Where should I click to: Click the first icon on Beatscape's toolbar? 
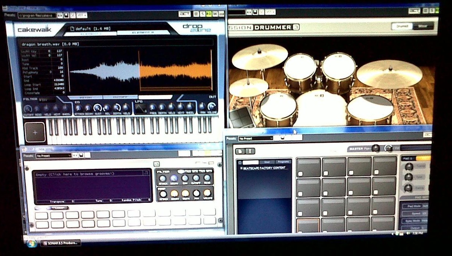(240, 151)
